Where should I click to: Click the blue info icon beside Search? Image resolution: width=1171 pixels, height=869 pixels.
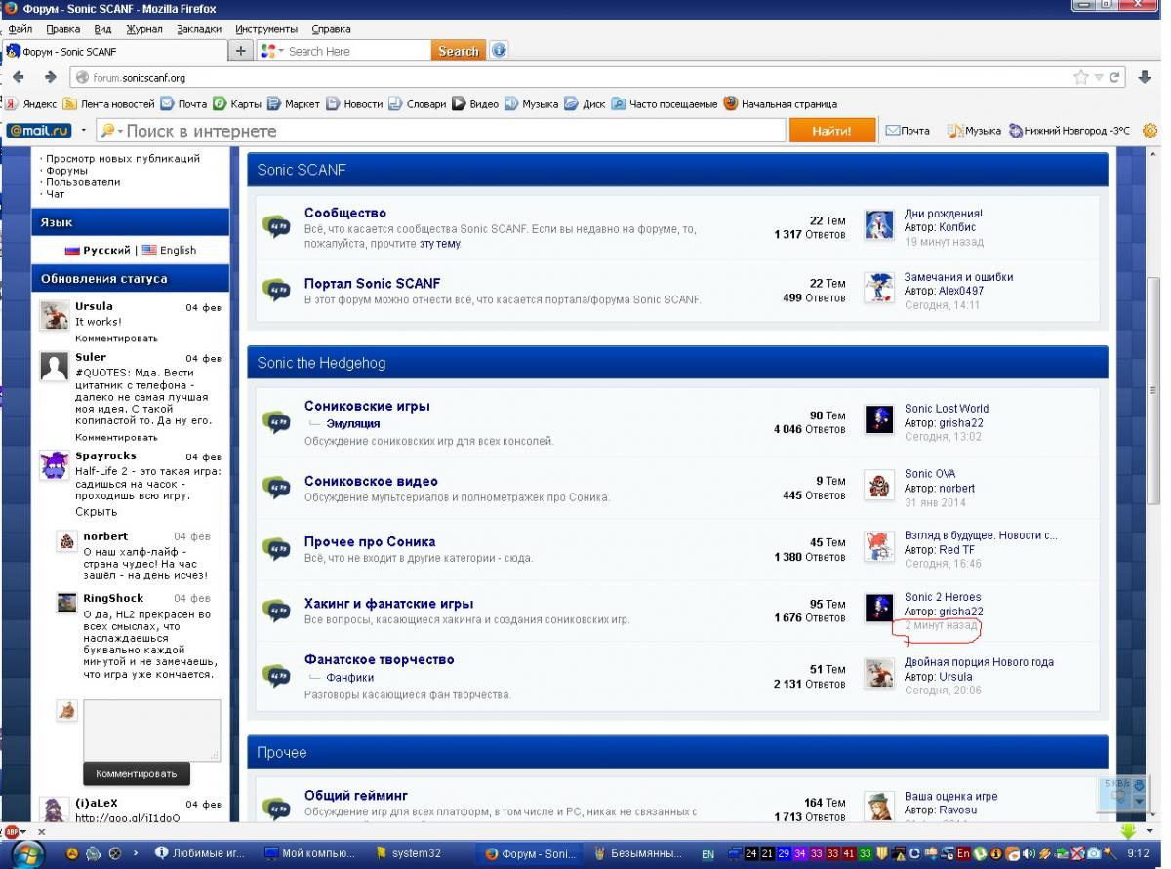[499, 51]
